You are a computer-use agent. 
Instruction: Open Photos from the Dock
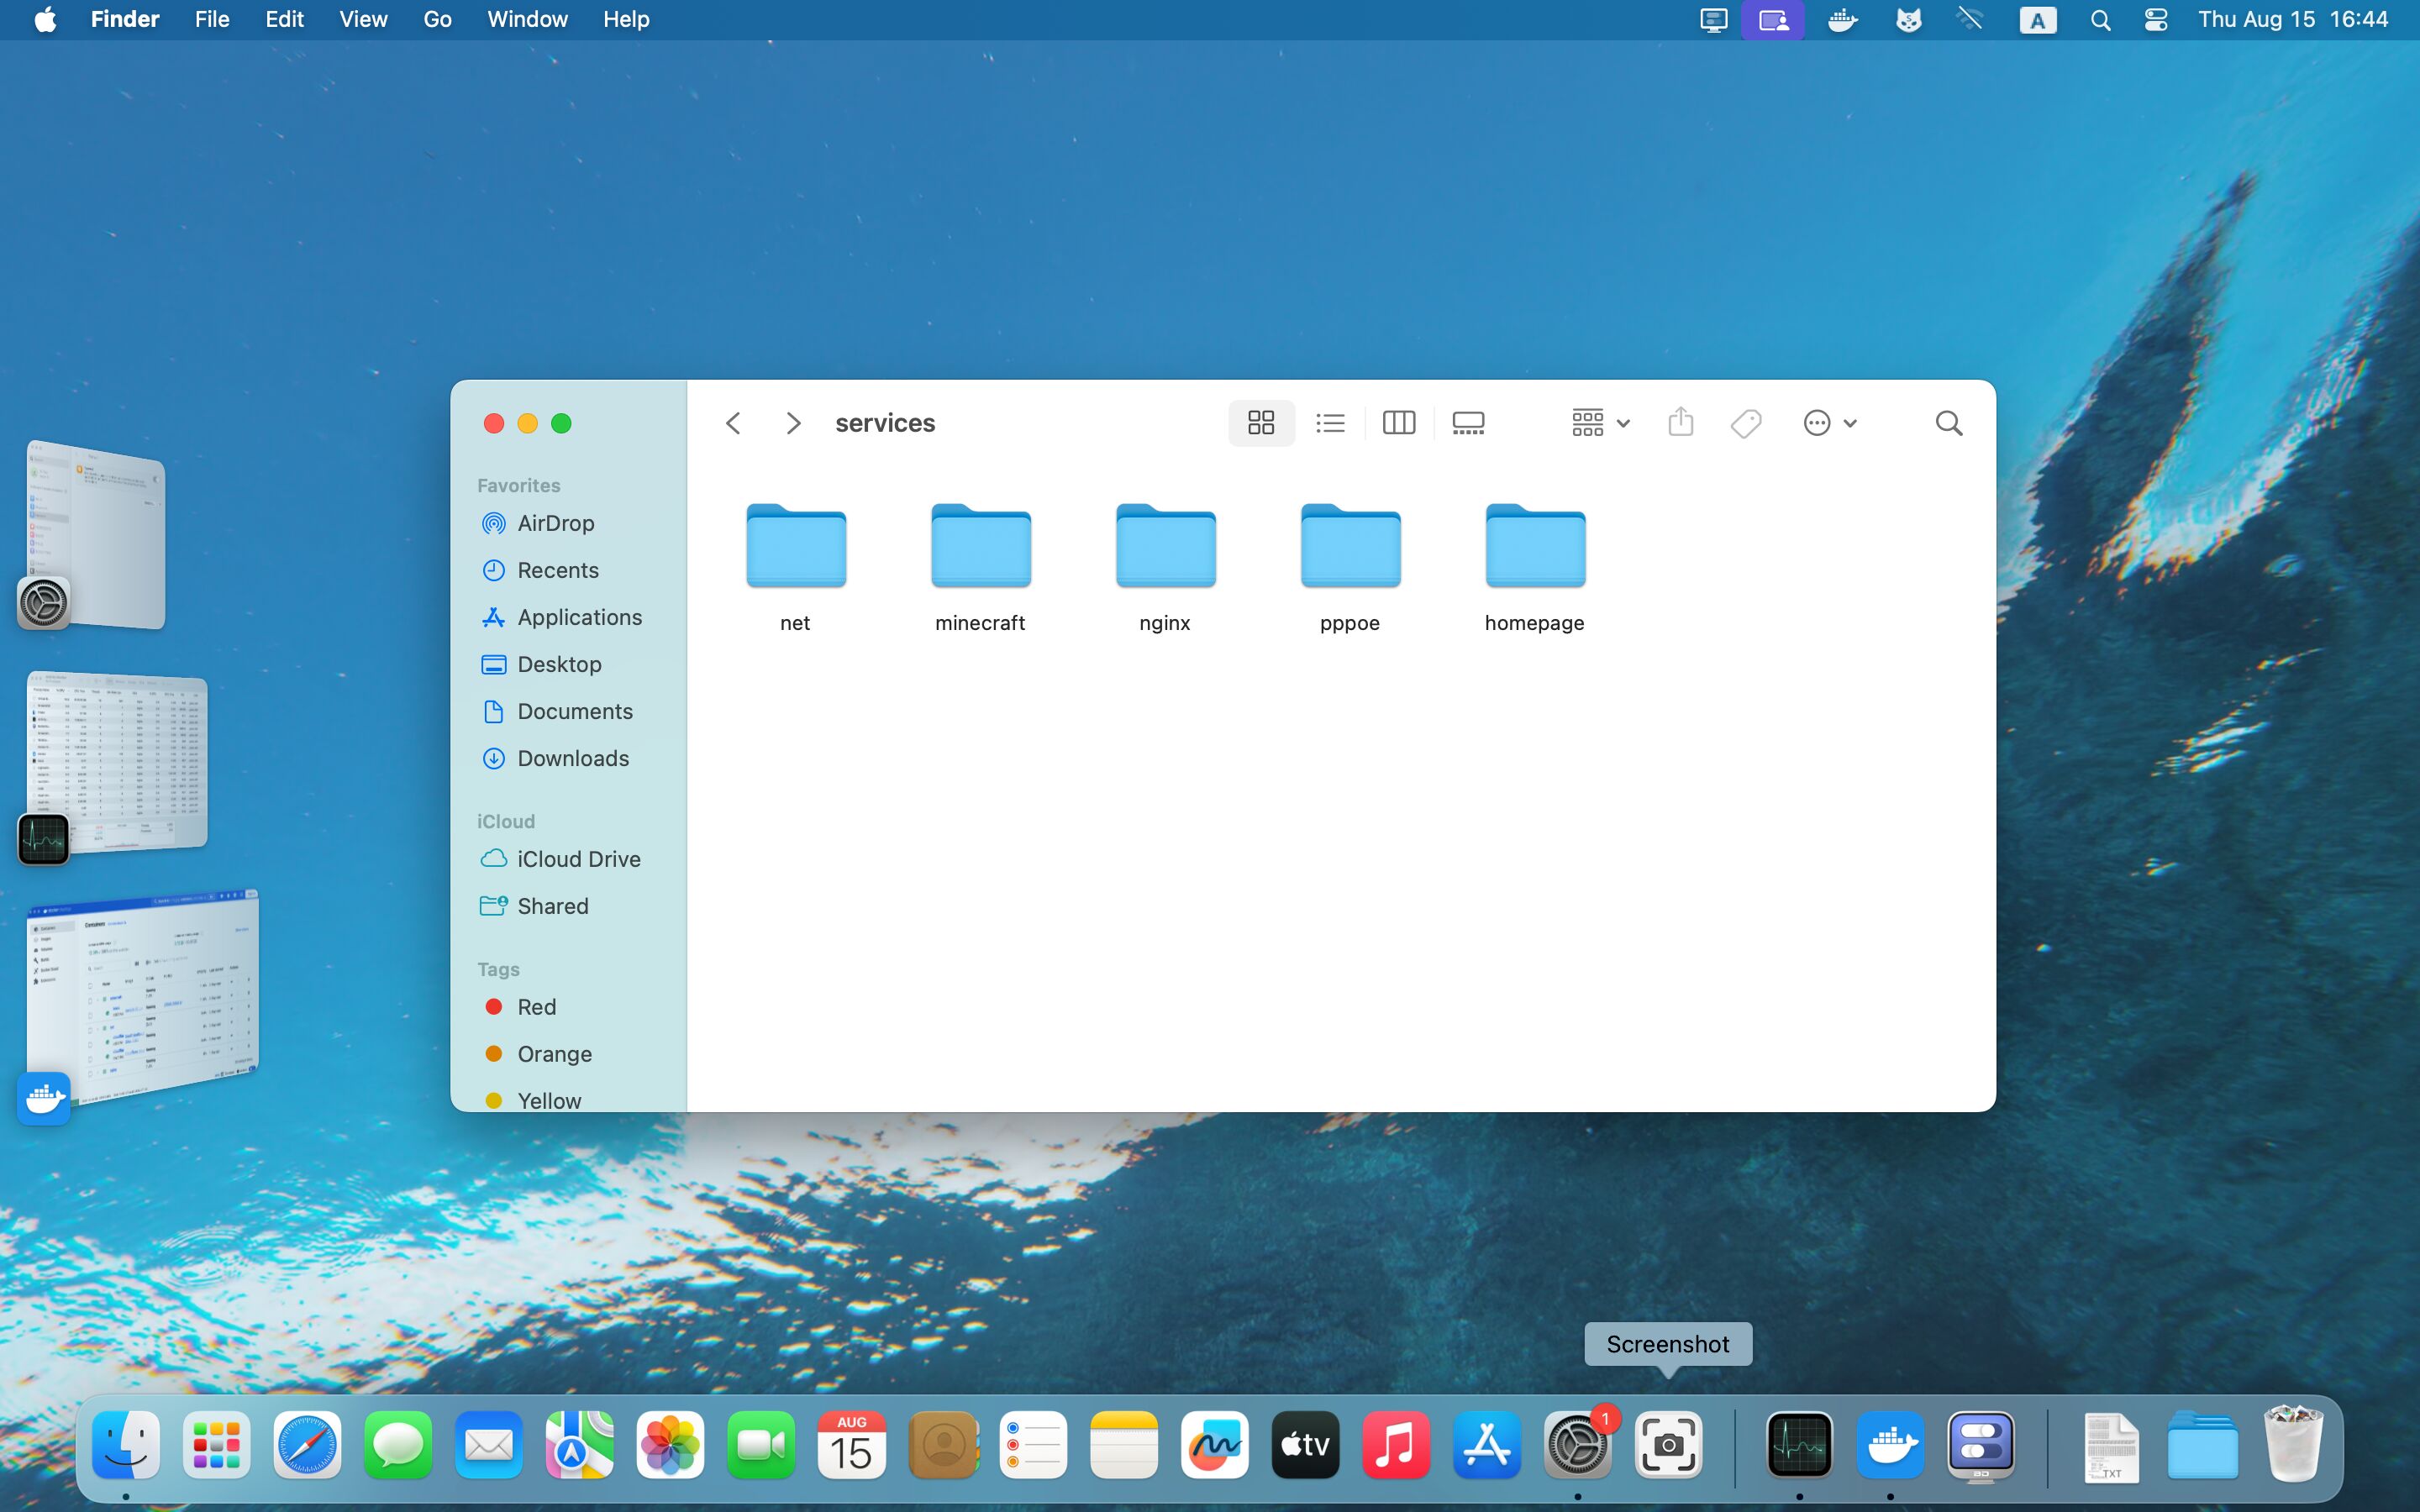[x=670, y=1445]
